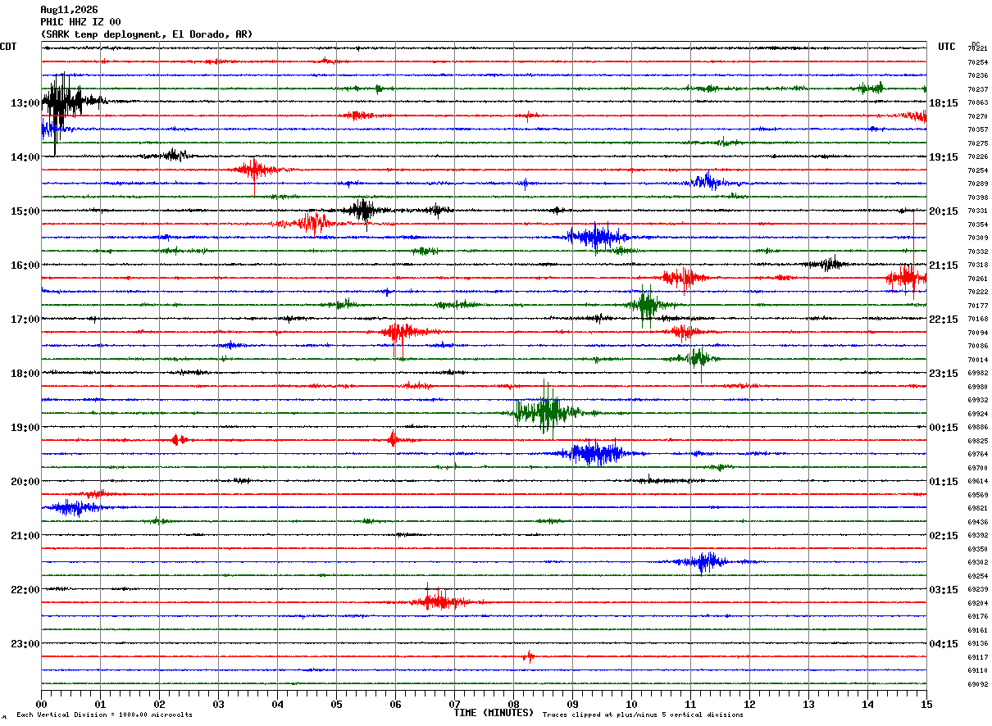Select the 13:00 CDT time label

25,103
